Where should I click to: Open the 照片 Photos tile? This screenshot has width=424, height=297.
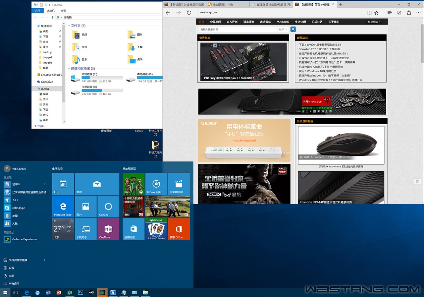85,206
